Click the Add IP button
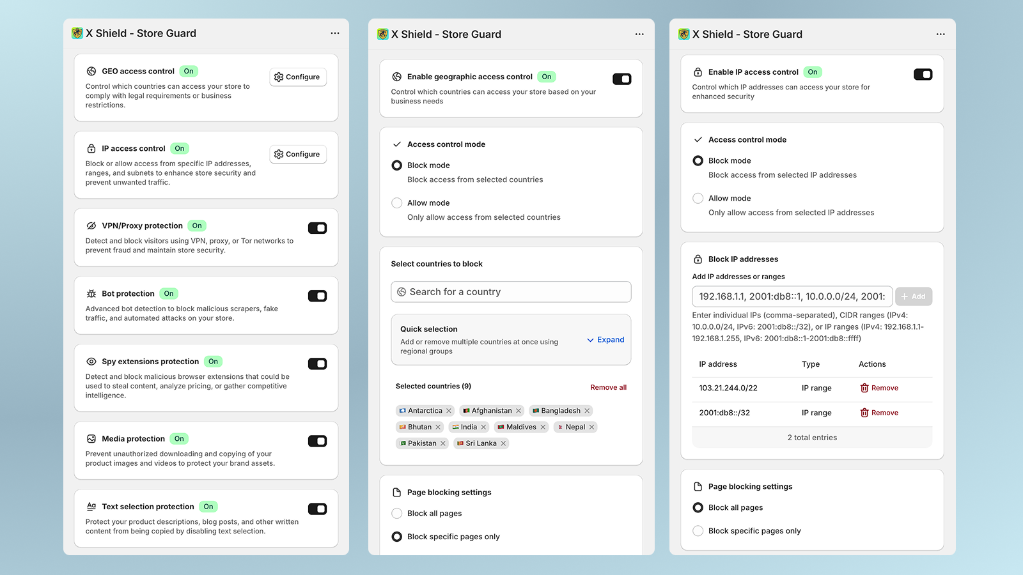The height and width of the screenshot is (575, 1023). [914, 296]
